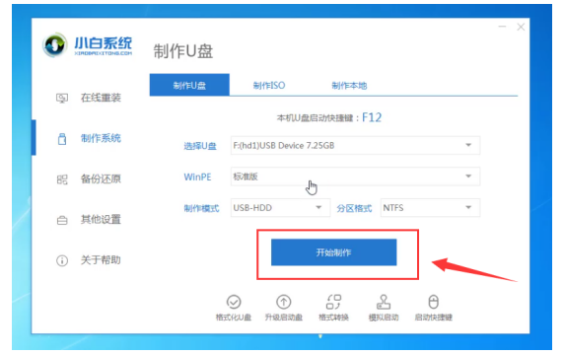The image size is (564, 356).
Task: Expand the WinPE 标准版 dropdown
Action: pos(355,177)
